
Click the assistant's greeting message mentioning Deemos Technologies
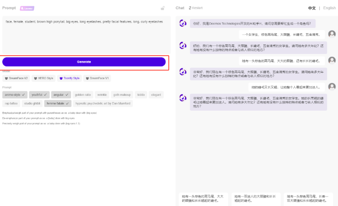click(x=253, y=24)
